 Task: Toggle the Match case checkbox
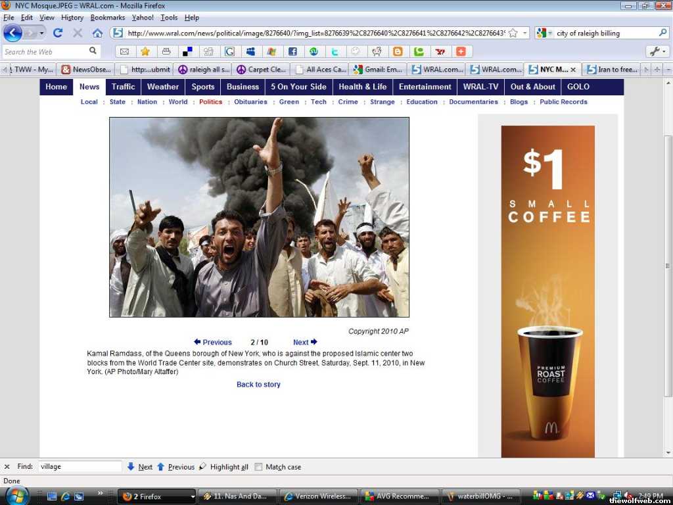click(259, 467)
